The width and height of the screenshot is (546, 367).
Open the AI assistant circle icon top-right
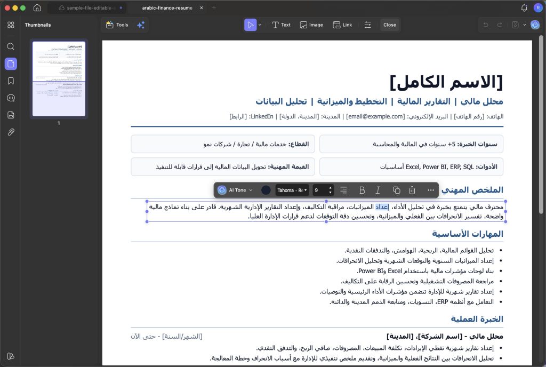tap(535, 25)
